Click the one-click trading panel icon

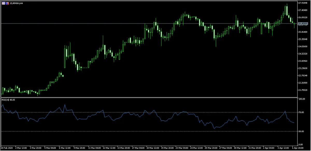coord(3,3)
